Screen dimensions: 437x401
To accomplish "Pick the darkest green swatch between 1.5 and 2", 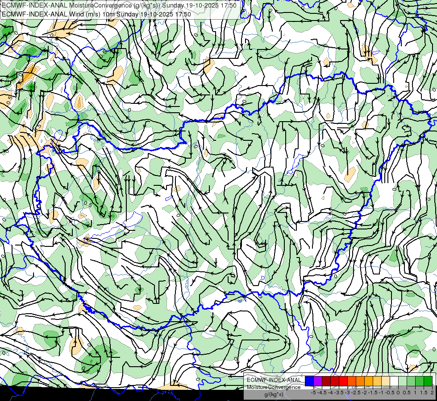I will (x=428, y=381).
